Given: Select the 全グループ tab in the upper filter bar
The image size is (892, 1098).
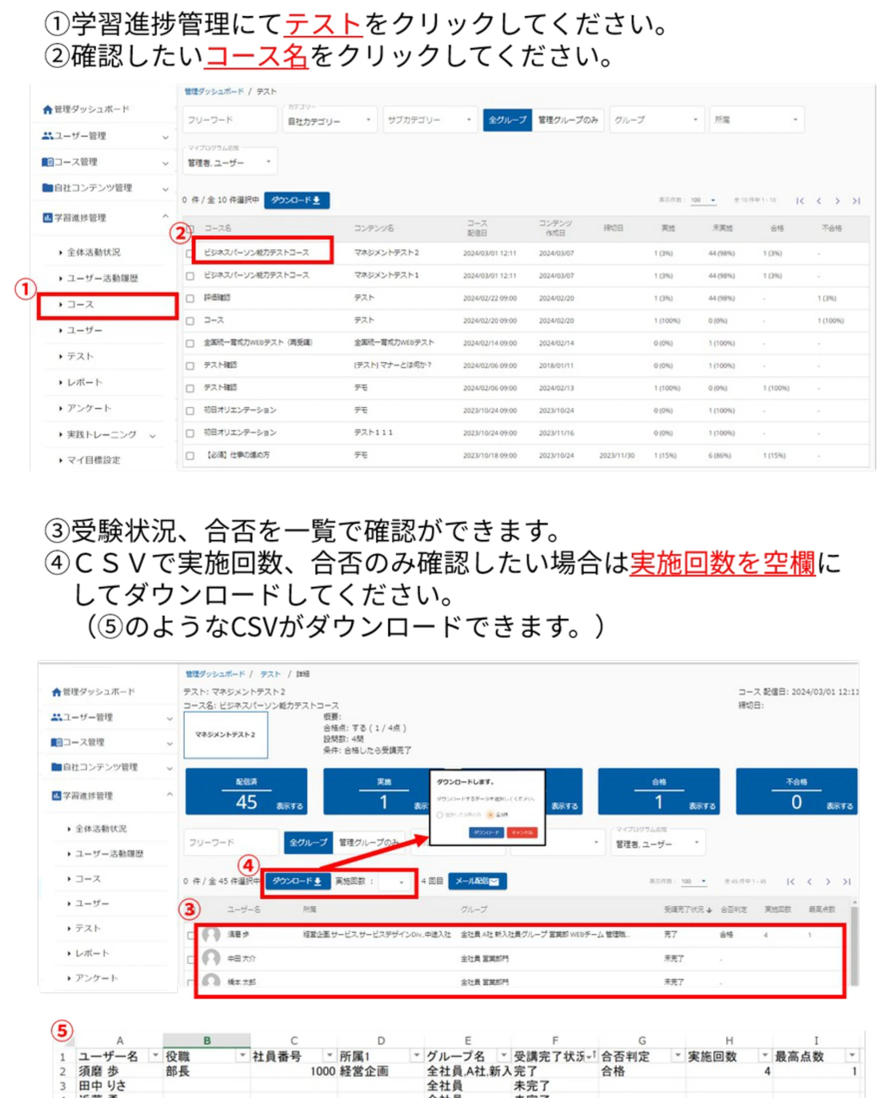Looking at the screenshot, I should click(x=507, y=120).
